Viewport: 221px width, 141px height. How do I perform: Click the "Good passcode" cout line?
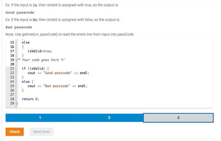(x=58, y=73)
